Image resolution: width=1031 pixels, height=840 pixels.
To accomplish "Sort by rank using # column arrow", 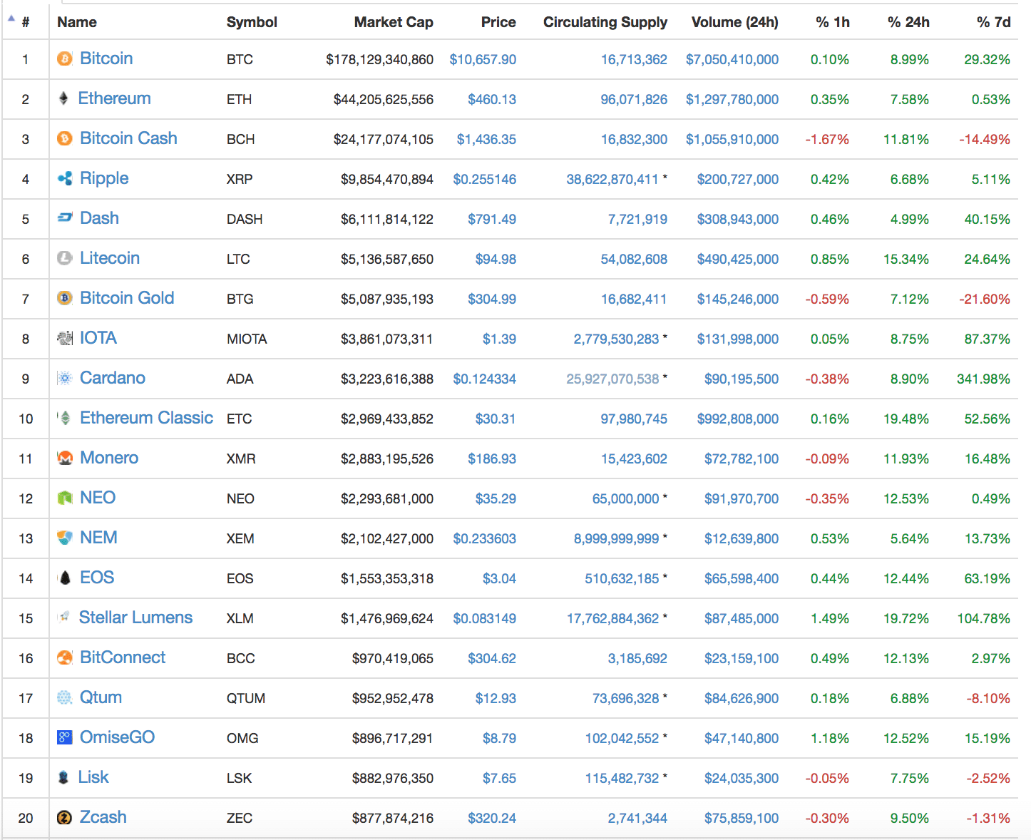I will 11,19.
